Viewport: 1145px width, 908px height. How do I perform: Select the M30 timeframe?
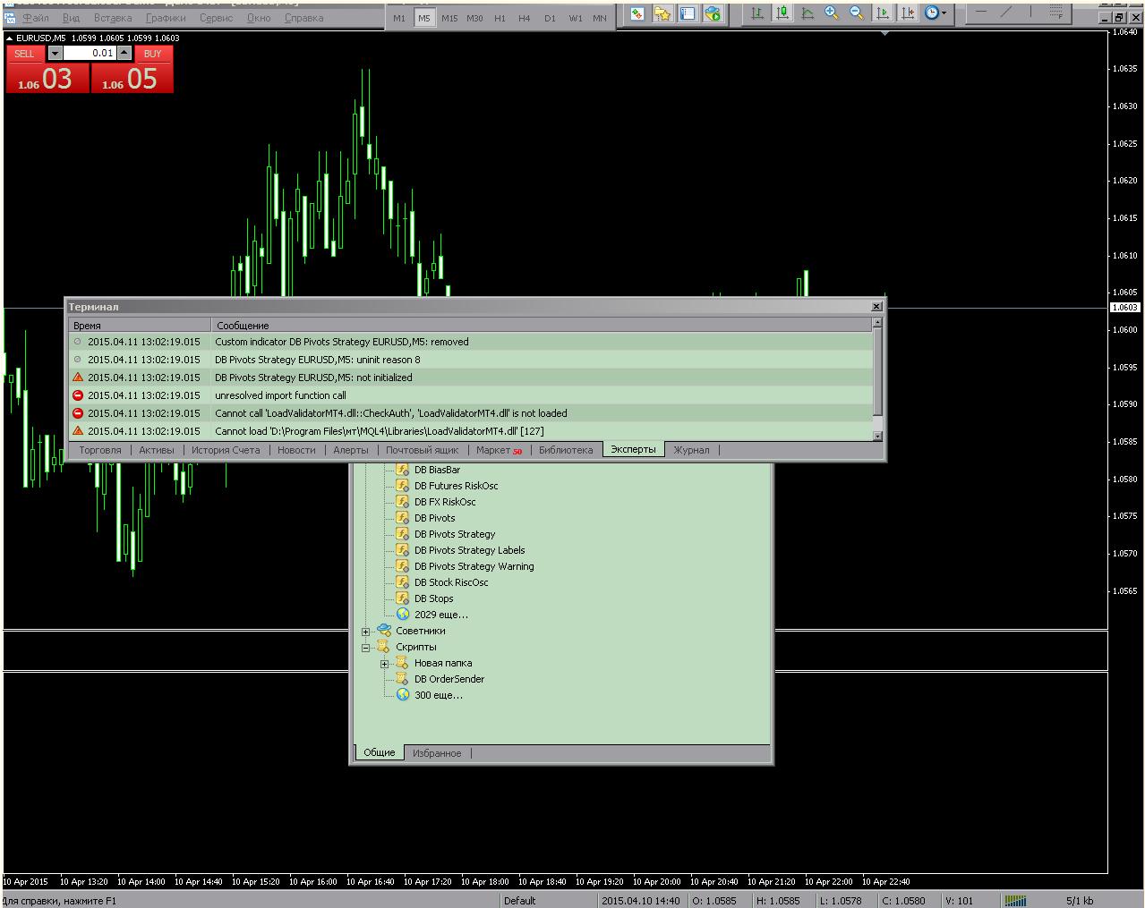[x=474, y=18]
